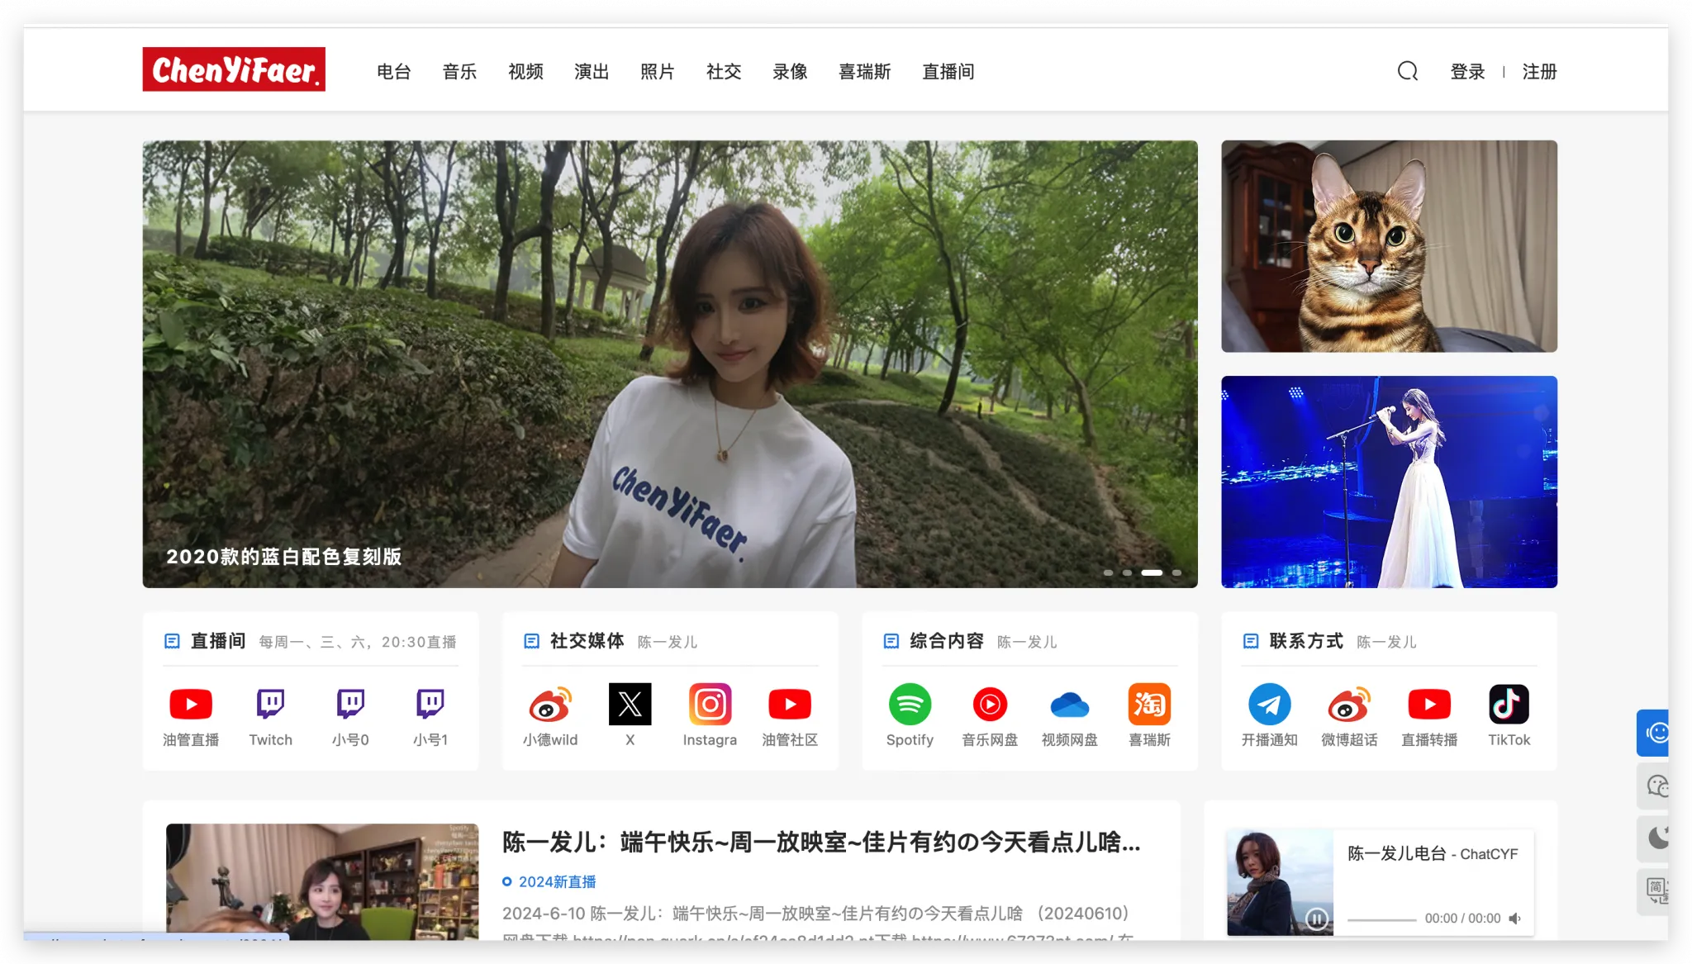
Task: Select the Spotify icon under 综合内容
Action: [x=910, y=704]
